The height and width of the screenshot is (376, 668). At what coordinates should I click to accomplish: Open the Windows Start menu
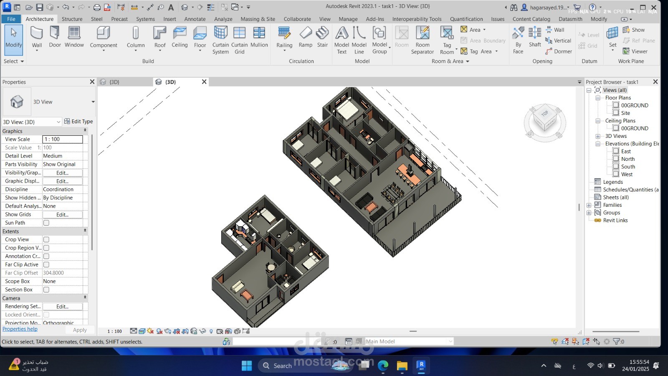pyautogui.click(x=247, y=366)
